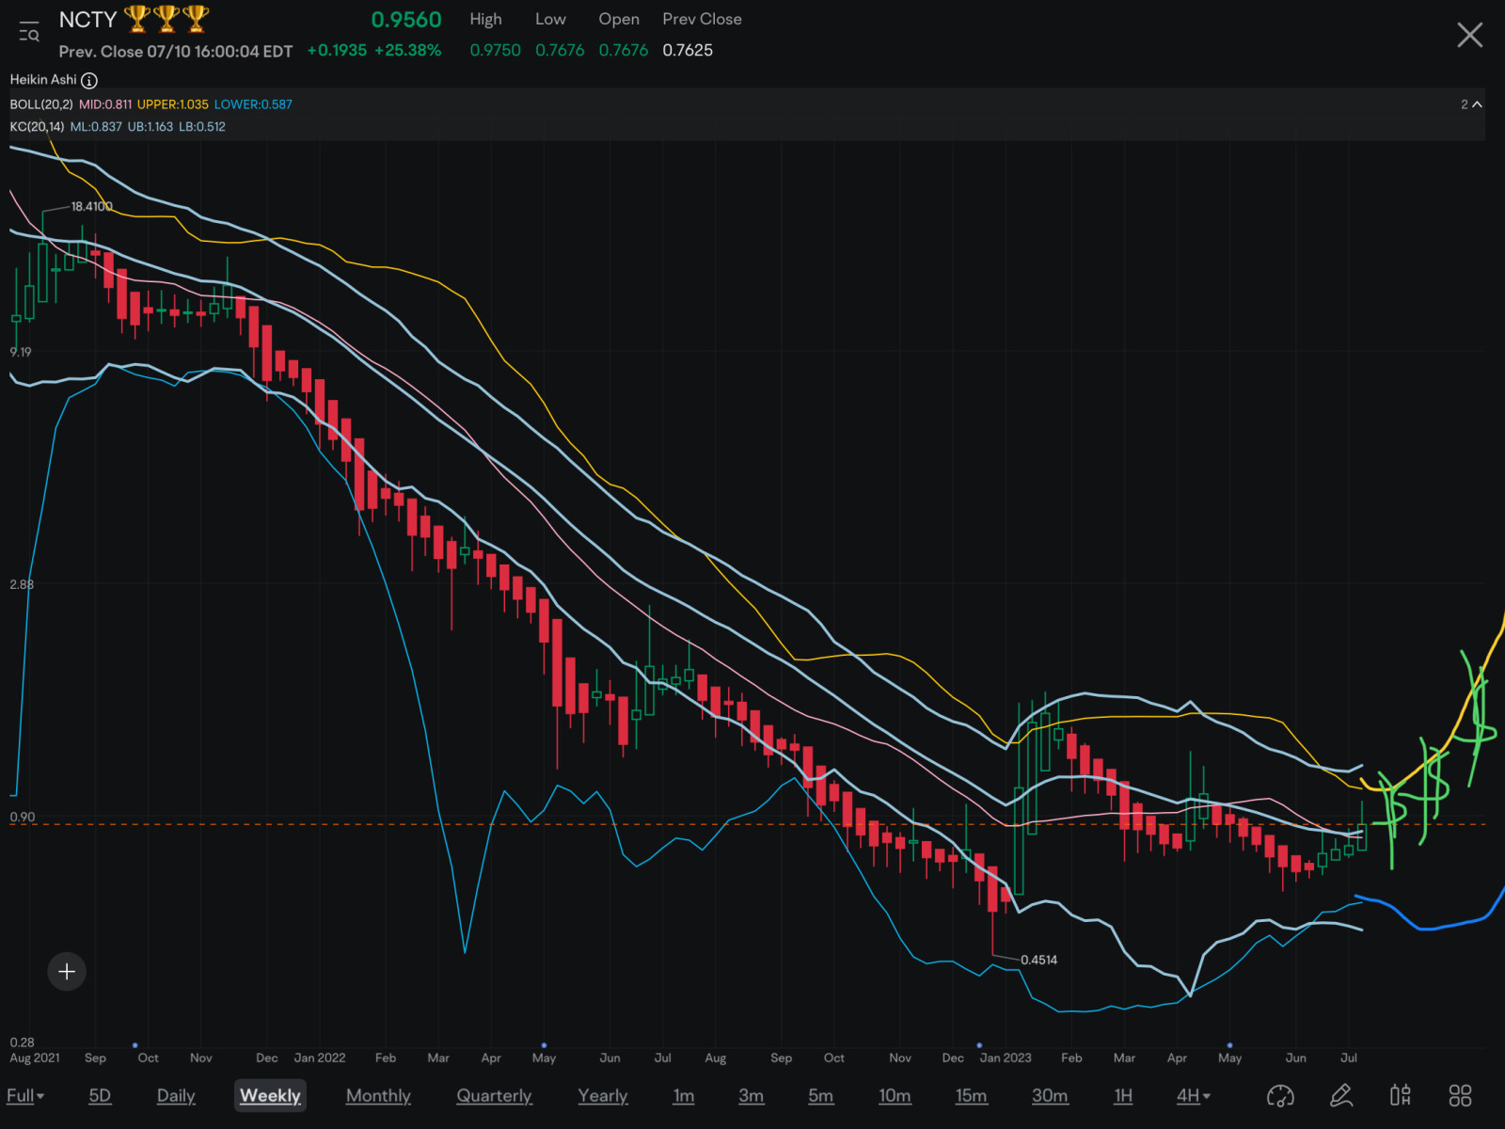Select the drawing pencil tool

(x=1341, y=1095)
